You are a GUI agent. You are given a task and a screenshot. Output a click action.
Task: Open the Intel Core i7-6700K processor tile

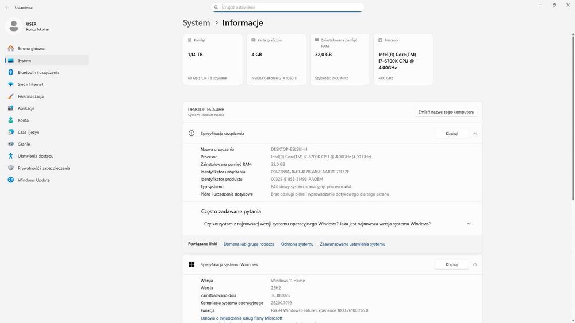pyautogui.click(x=404, y=59)
